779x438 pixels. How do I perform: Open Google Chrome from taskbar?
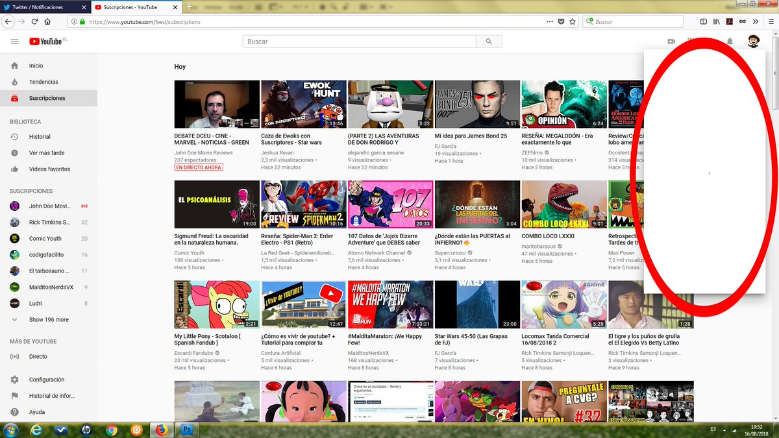(x=112, y=430)
